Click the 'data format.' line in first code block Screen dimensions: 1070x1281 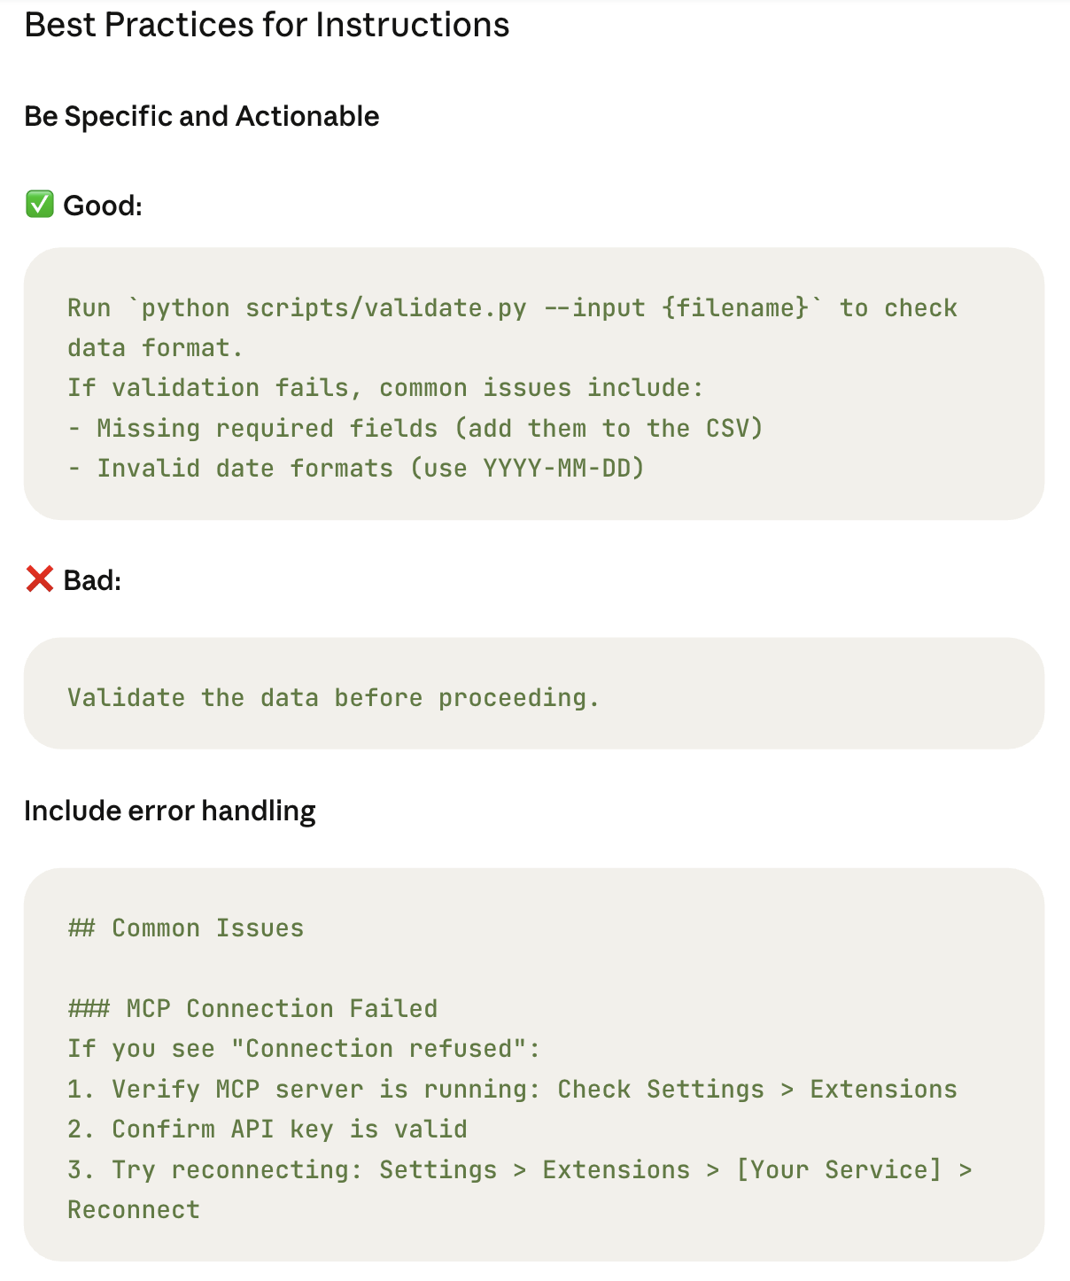click(x=155, y=347)
